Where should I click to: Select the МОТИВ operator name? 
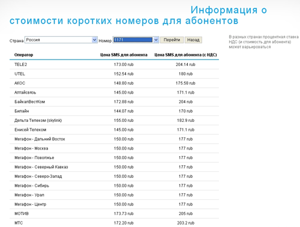(x=22, y=214)
